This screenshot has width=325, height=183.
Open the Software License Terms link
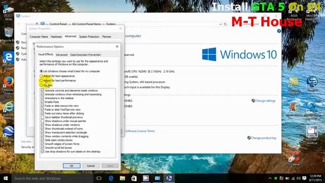point(140,131)
